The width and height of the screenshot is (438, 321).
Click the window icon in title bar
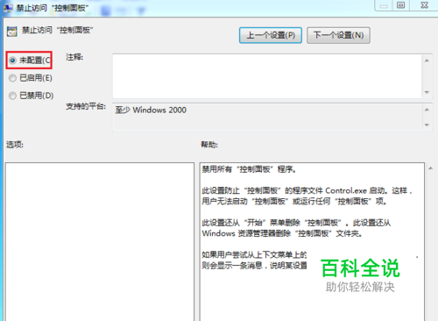tap(8, 8)
